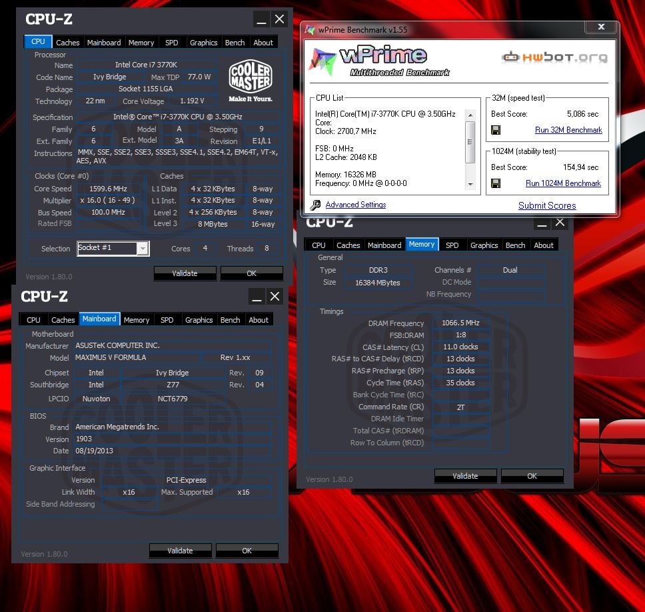
Task: Click Validate in the top CPU-Z window
Action: (185, 273)
